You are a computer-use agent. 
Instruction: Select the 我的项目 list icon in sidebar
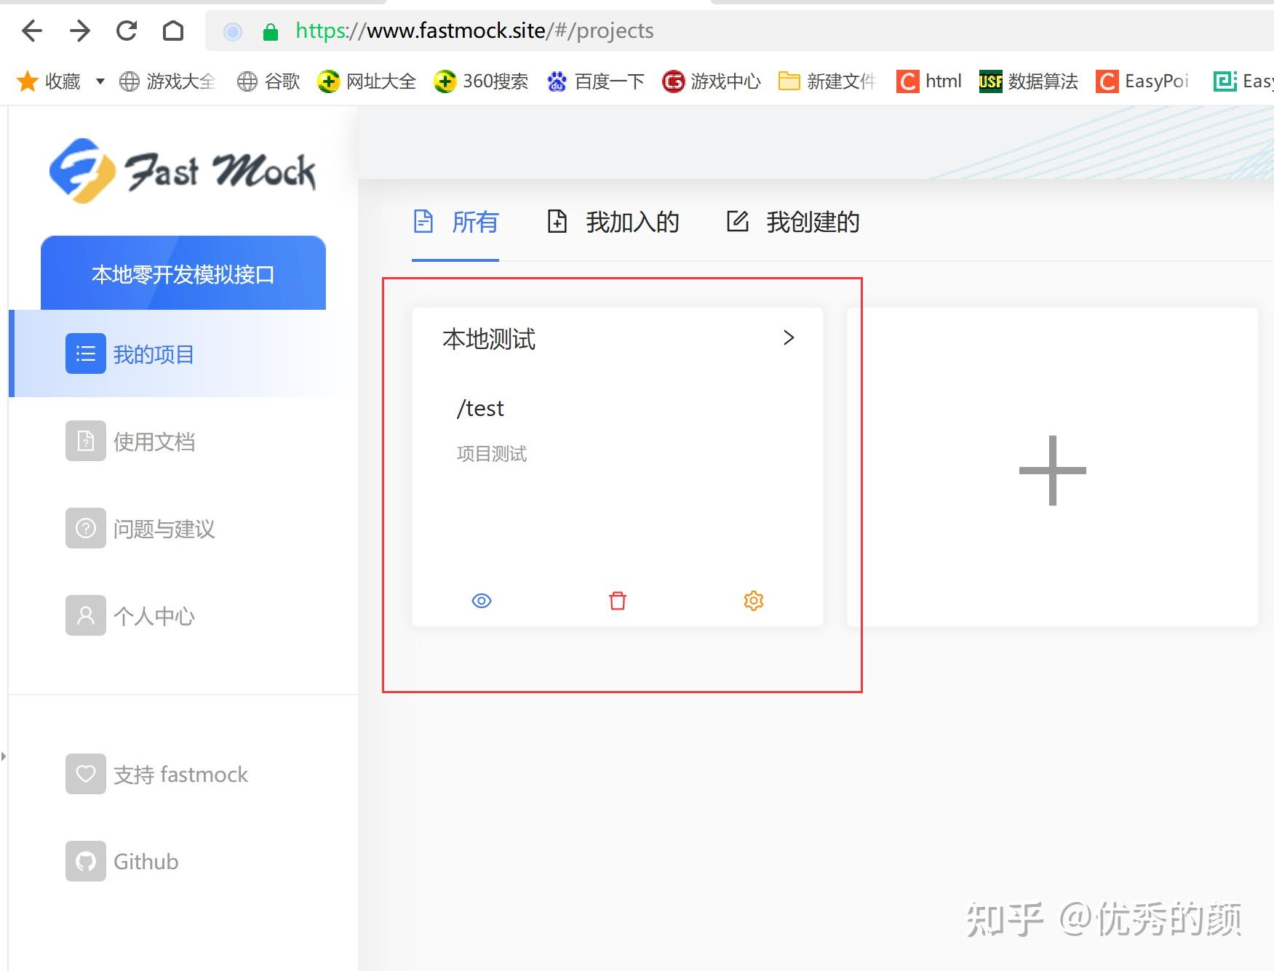tap(85, 354)
